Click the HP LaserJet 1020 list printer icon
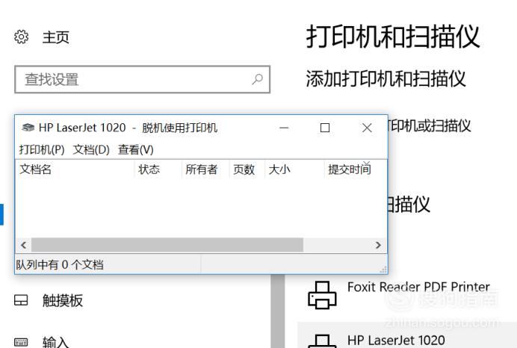 coord(322,341)
